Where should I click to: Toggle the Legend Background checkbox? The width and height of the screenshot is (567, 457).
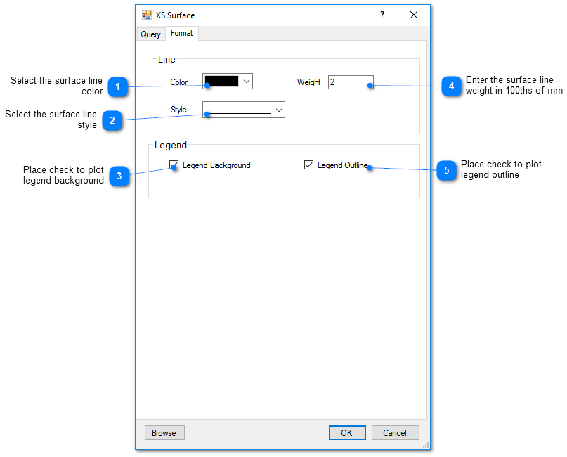(x=174, y=165)
